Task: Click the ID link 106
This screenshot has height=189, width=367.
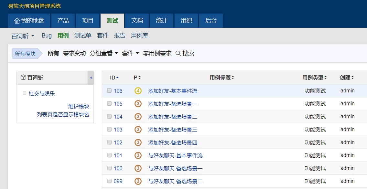Action: pyautogui.click(x=118, y=91)
